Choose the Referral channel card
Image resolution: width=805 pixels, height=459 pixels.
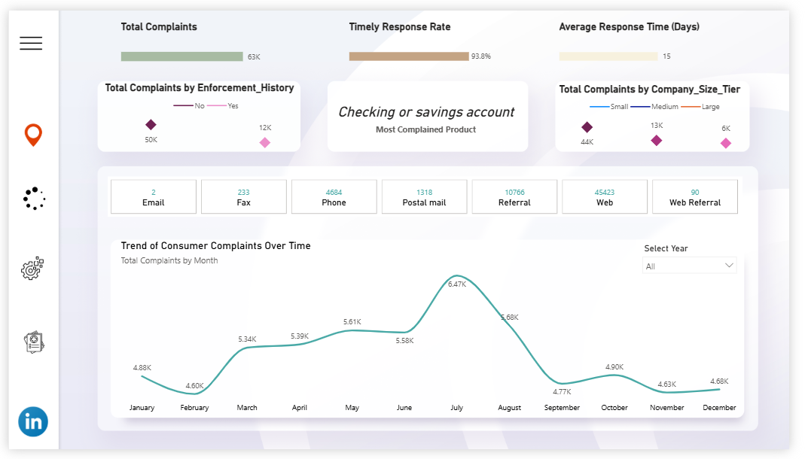(x=514, y=197)
